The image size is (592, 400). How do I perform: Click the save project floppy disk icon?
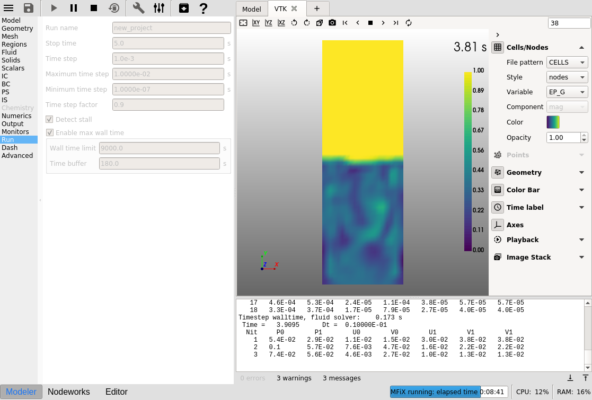[x=29, y=8]
